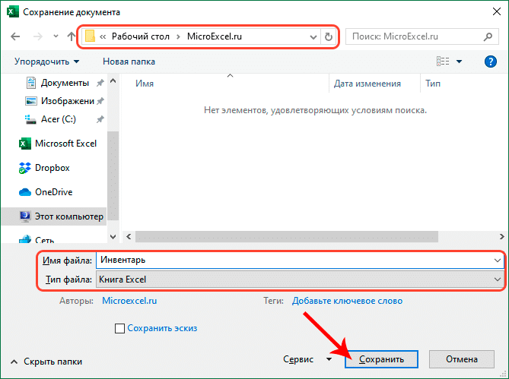This screenshot has width=509, height=379.
Task: Click the view mode icon
Action: tap(443, 61)
